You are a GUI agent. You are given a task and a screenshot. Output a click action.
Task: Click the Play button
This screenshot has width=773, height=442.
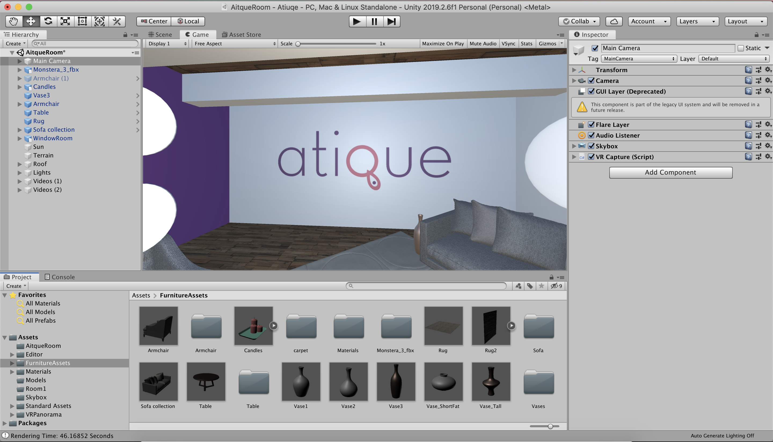pyautogui.click(x=357, y=21)
